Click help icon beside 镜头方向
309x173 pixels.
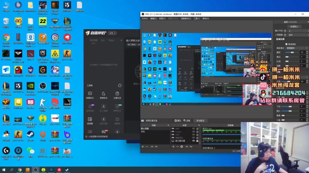coord(285,31)
